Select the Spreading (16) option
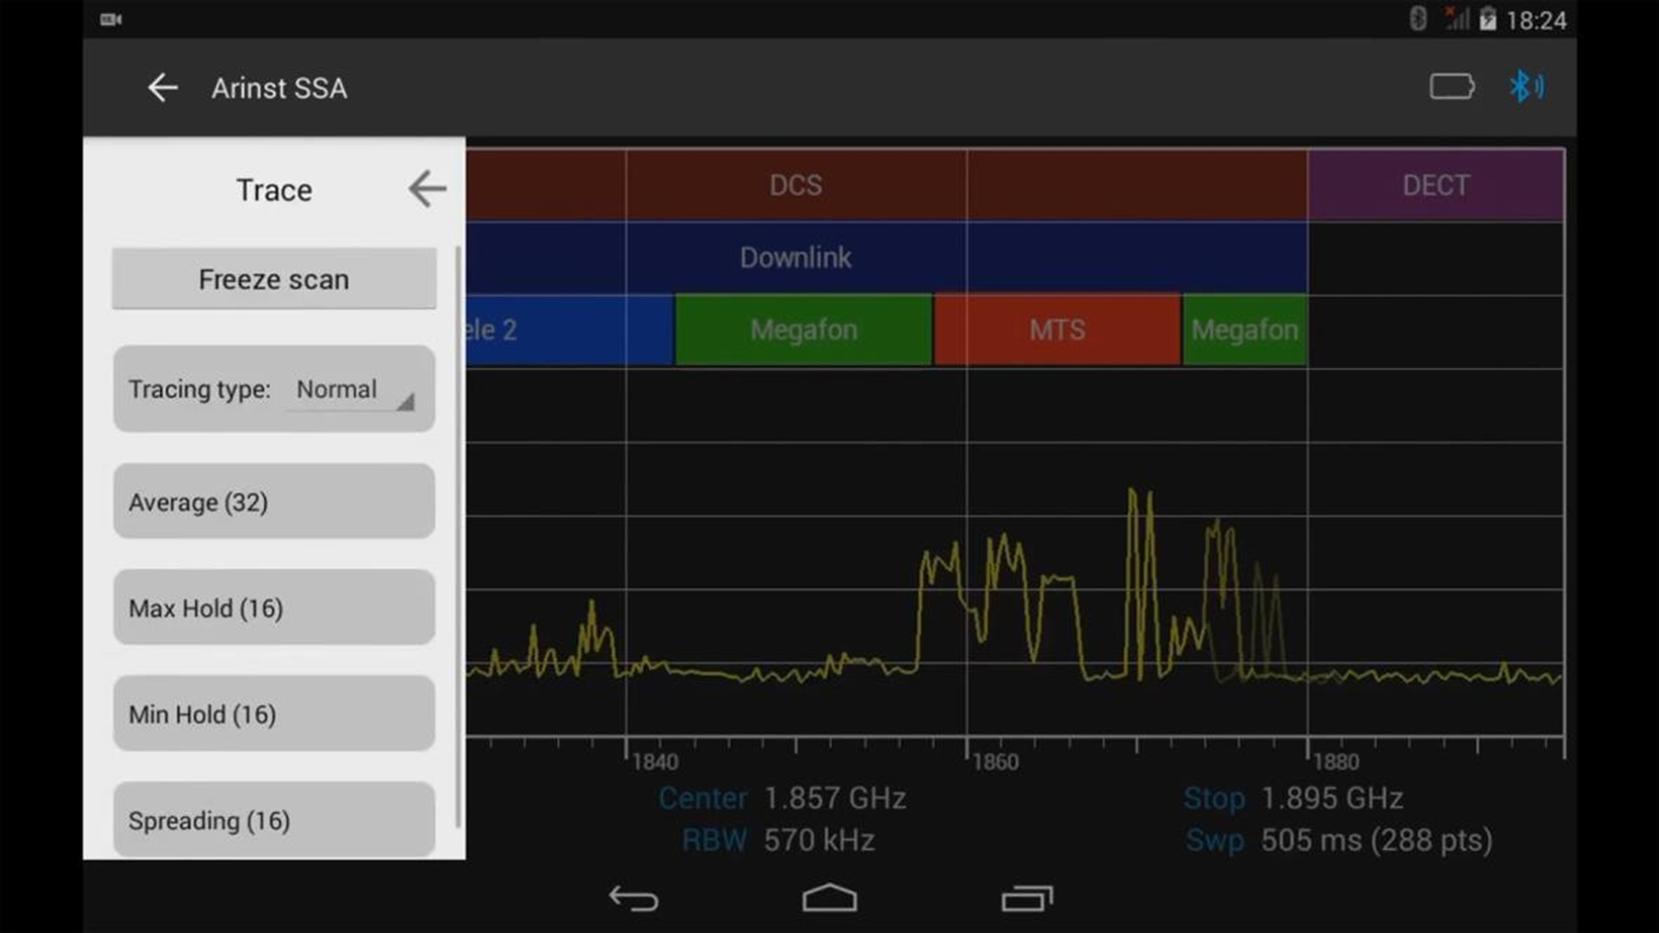The image size is (1659, 933). [273, 820]
